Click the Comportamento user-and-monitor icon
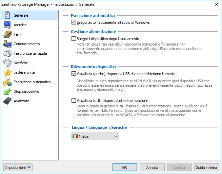The image size is (222, 174). coord(7,44)
